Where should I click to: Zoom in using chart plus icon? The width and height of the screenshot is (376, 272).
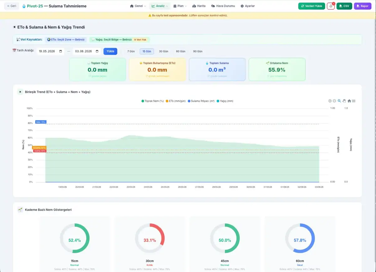coord(330,101)
